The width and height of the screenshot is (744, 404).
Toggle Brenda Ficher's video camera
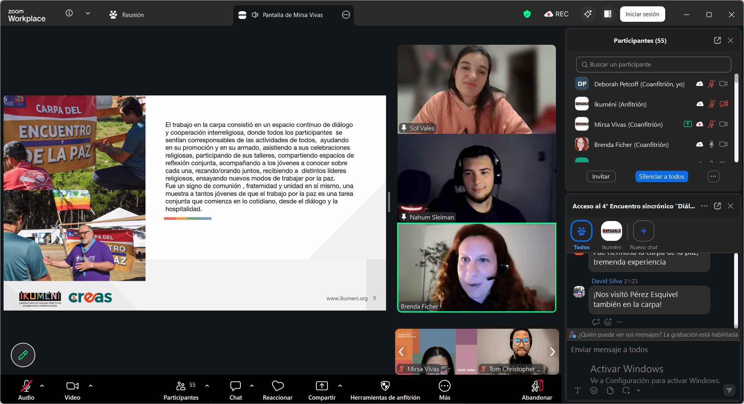tap(723, 145)
